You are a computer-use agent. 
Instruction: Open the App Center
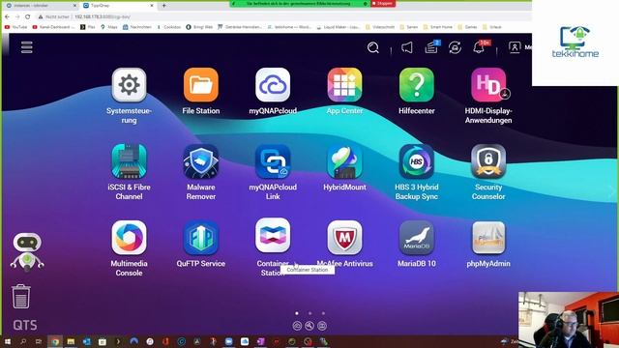pyautogui.click(x=344, y=85)
